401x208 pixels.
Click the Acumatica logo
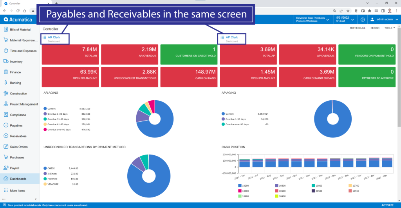click(18, 20)
